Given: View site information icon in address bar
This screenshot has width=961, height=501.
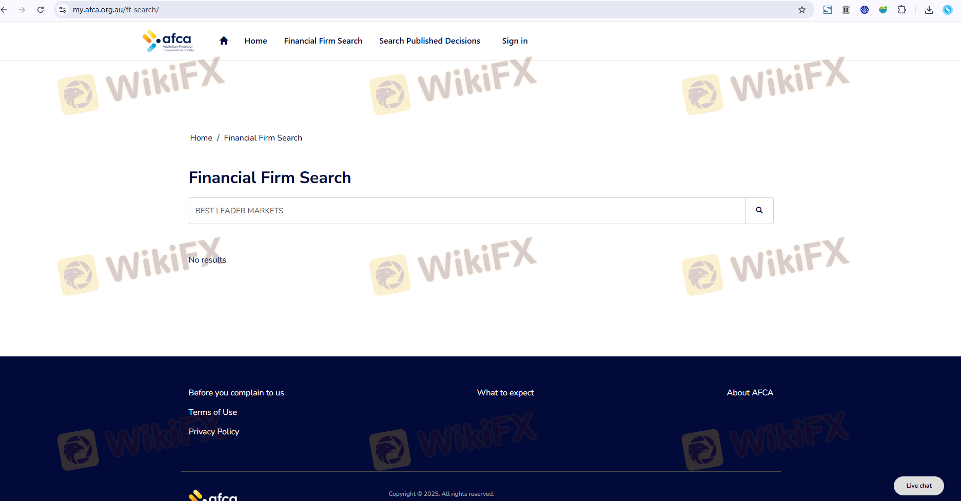Looking at the screenshot, I should pyautogui.click(x=63, y=10).
